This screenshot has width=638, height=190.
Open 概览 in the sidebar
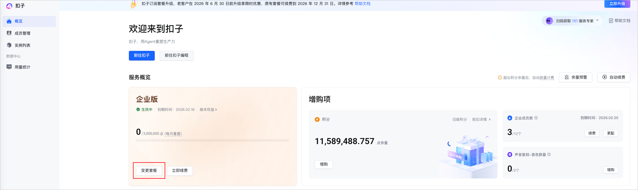coord(29,21)
